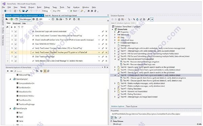
Task: Open the Debug configuration dropdown
Action: (x=47, y=11)
